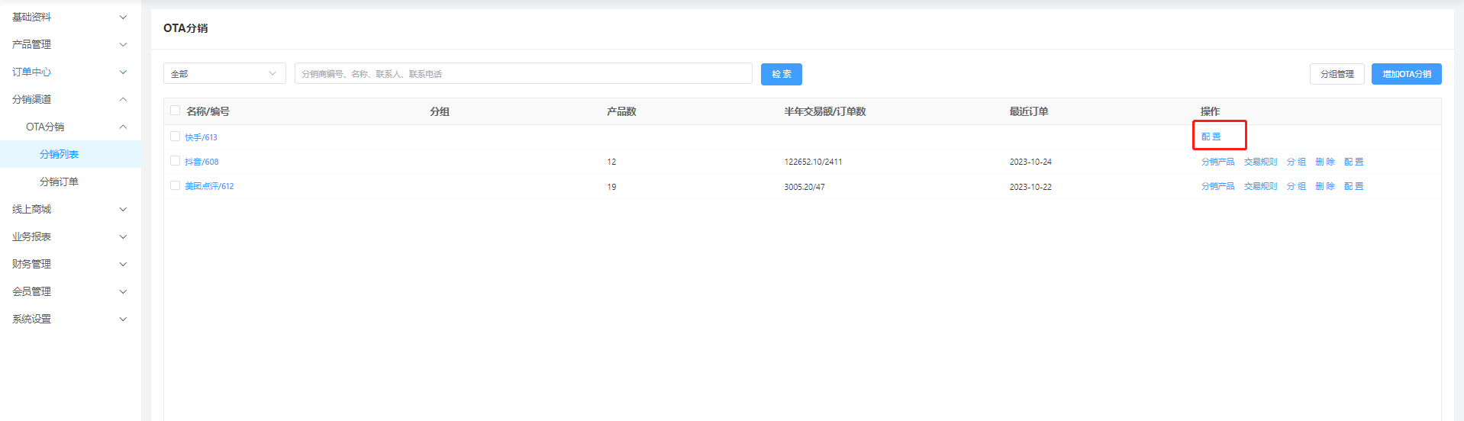The width and height of the screenshot is (1464, 421).
Task: Open 配置 for the 快手 row
Action: 1211,137
